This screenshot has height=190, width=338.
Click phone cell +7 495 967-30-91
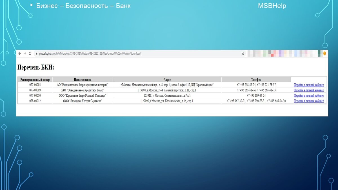256,101
